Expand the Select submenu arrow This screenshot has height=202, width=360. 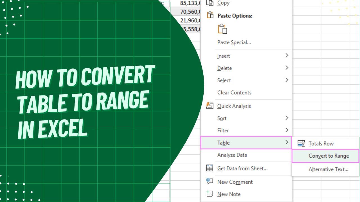click(x=287, y=80)
